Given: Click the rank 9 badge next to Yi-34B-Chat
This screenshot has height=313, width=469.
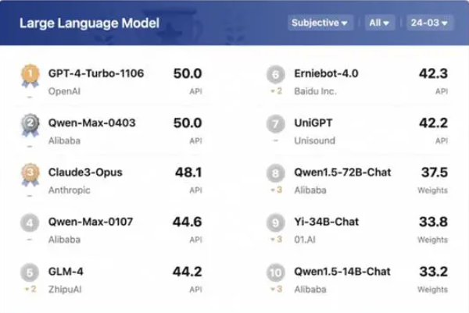Looking at the screenshot, I should 275,222.
